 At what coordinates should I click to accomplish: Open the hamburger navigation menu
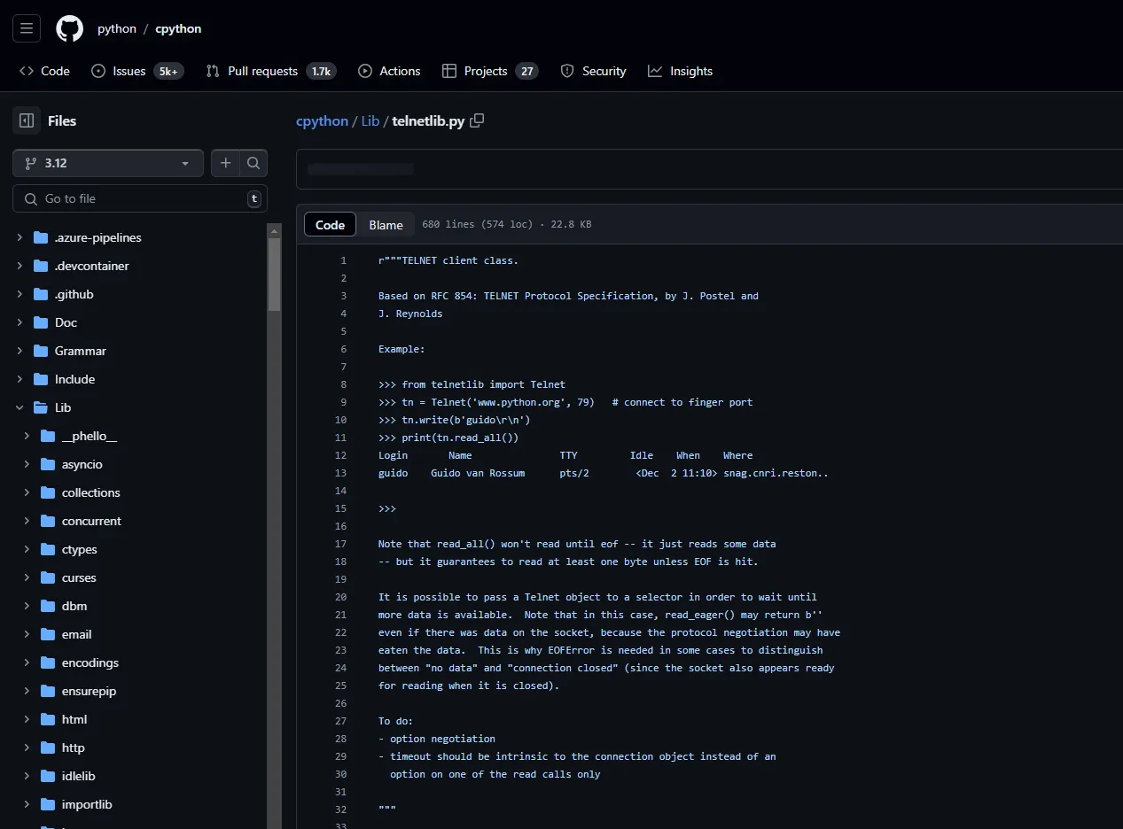(27, 28)
